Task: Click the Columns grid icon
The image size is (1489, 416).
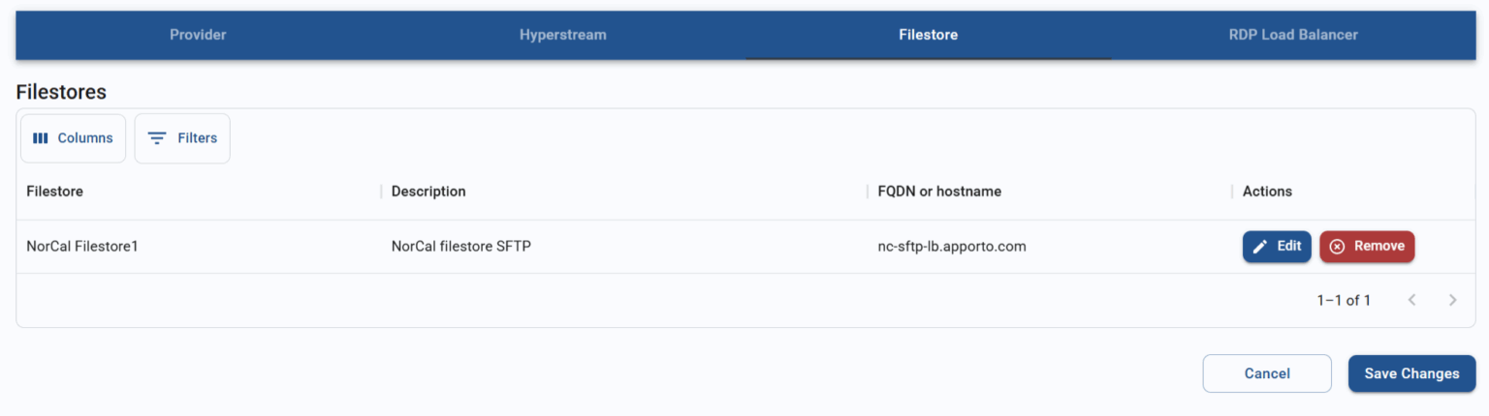Action: tap(40, 138)
